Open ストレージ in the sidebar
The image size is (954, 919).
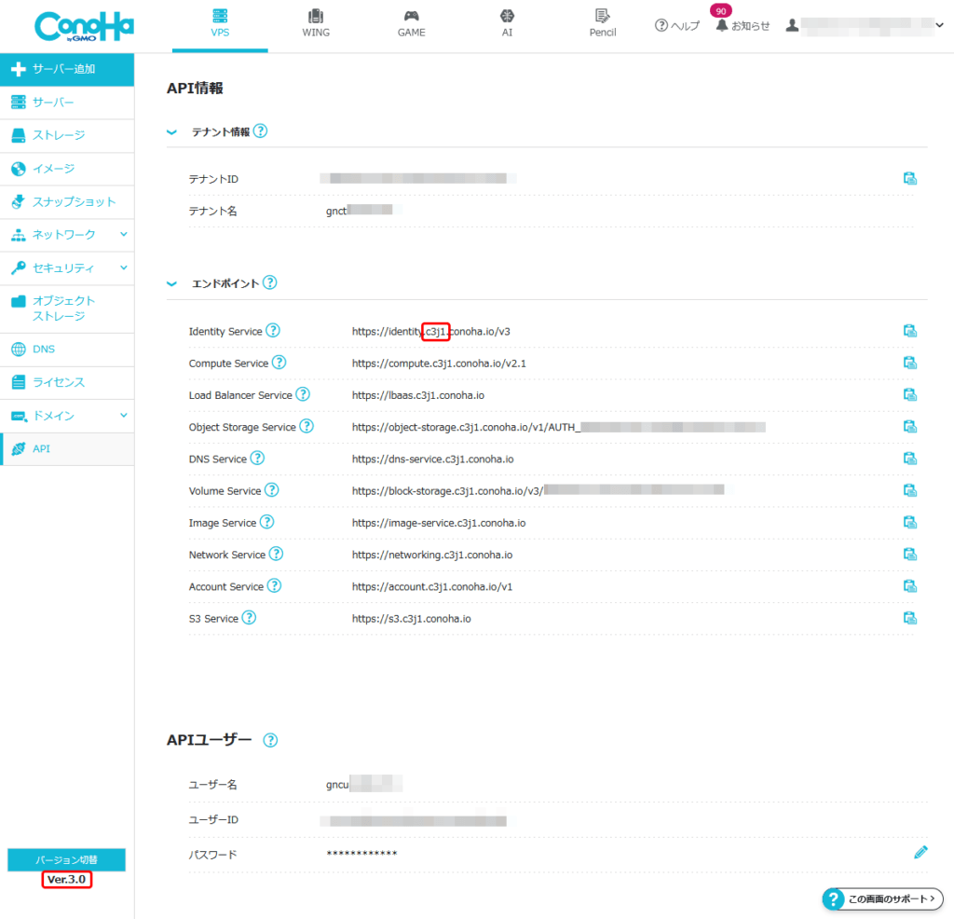67,135
